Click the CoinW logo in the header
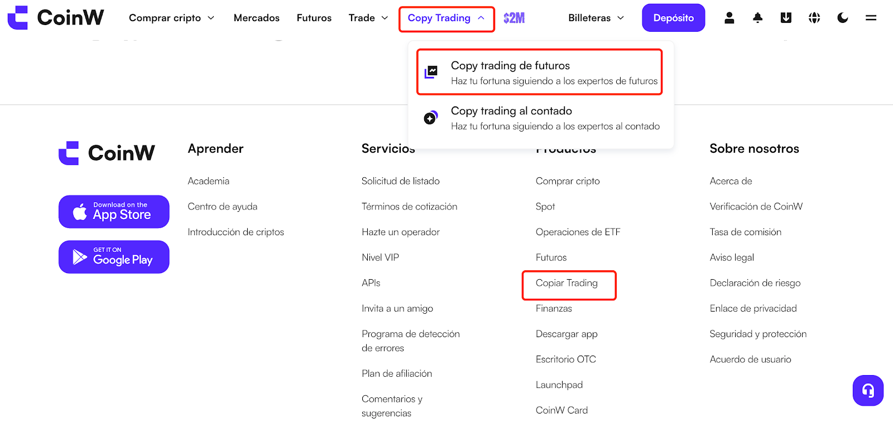Image resolution: width=893 pixels, height=433 pixels. pos(56,18)
